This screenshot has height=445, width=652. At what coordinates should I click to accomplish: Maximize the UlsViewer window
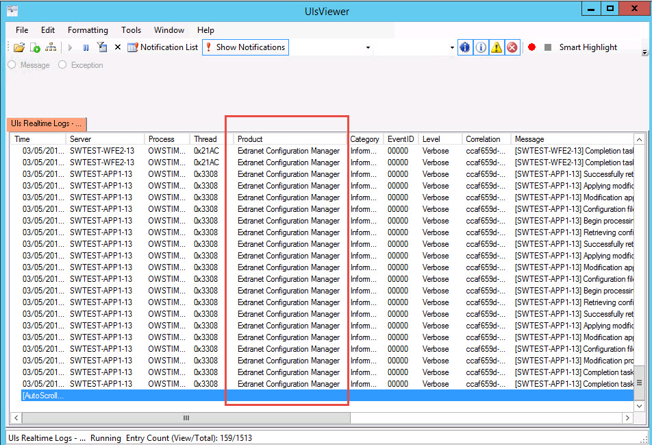point(610,9)
